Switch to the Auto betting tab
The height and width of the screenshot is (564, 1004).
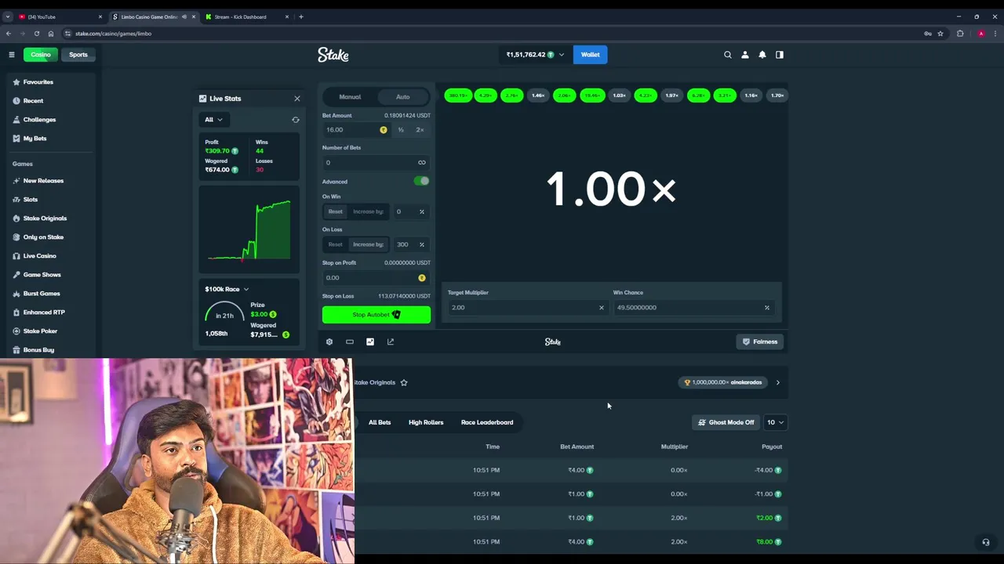(x=402, y=97)
